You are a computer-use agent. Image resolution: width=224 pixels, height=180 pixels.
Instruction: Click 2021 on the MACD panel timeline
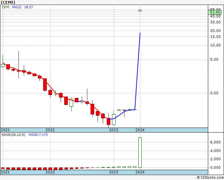point(5,172)
